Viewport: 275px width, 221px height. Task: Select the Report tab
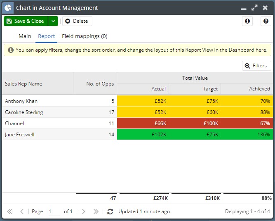46,36
